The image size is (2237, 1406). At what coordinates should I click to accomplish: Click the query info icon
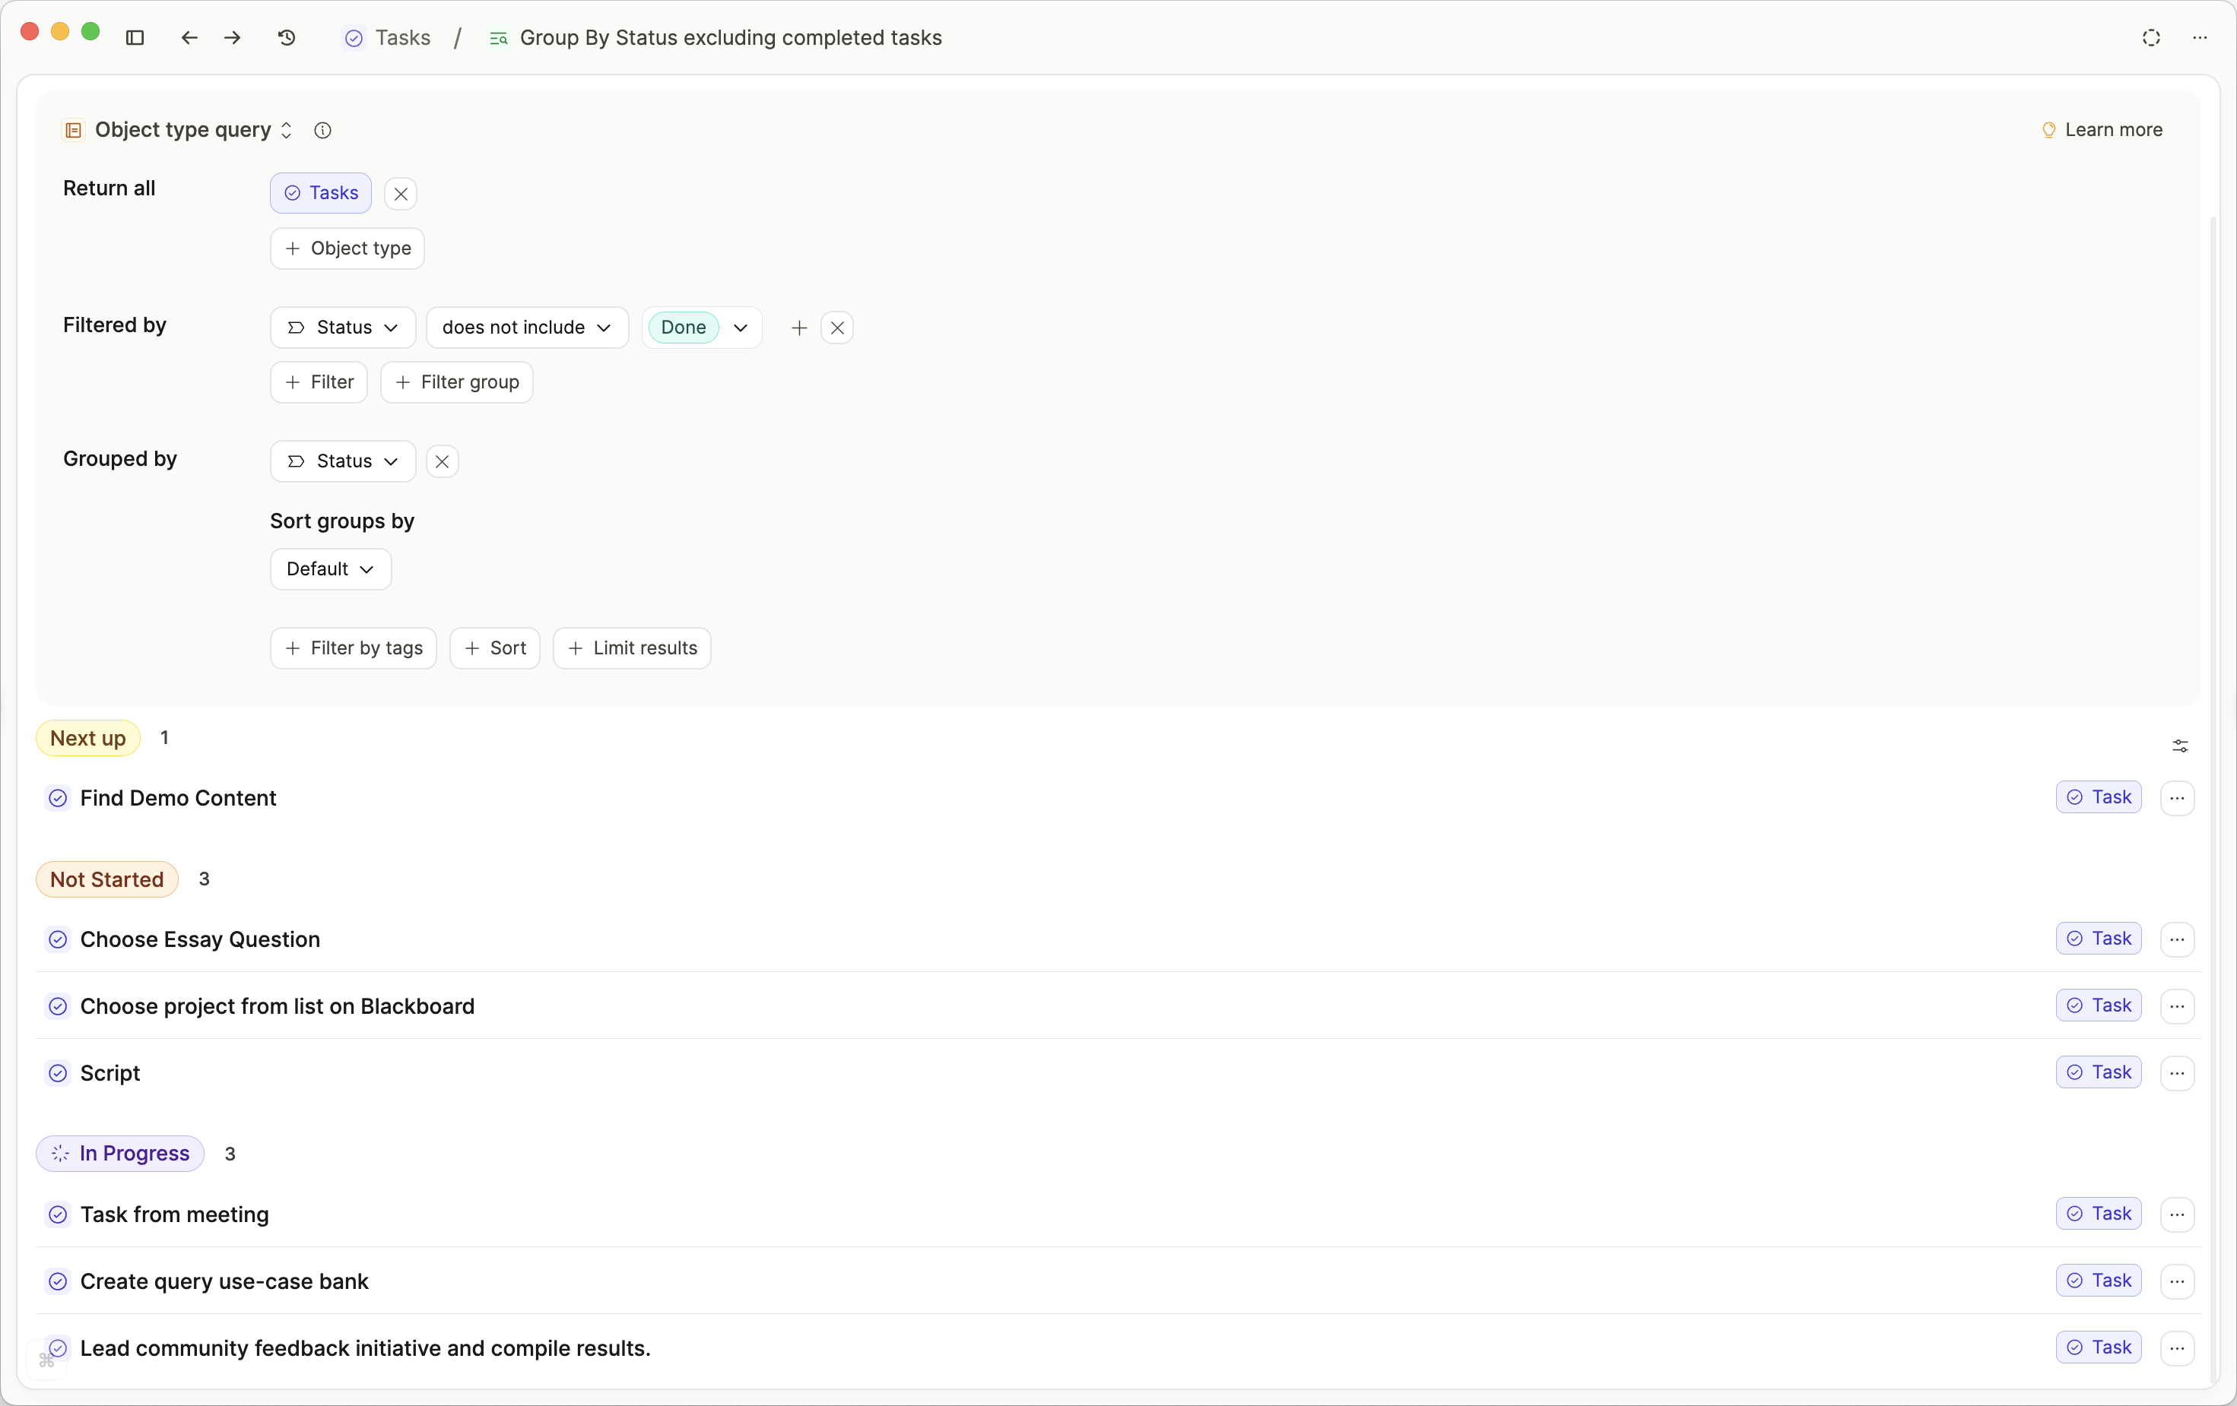[322, 130]
